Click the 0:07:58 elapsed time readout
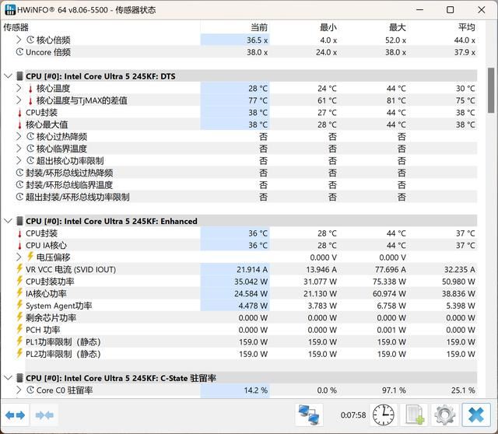 353,415
